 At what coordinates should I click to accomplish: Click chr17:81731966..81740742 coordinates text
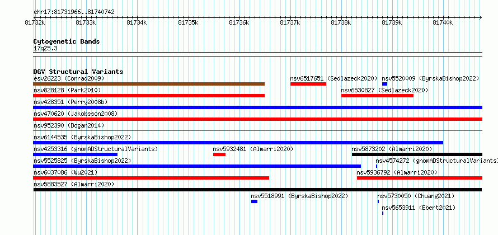(x=74, y=12)
